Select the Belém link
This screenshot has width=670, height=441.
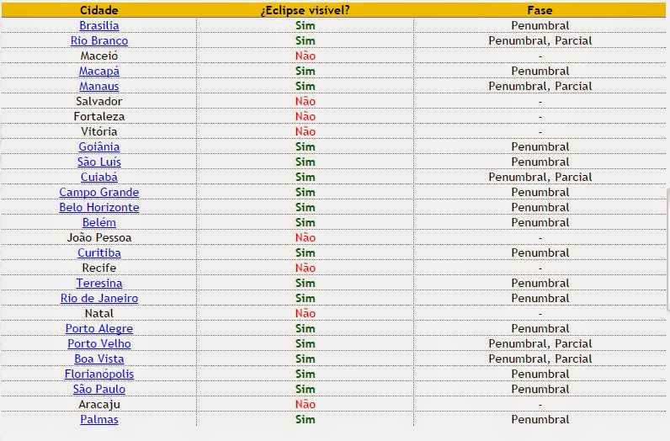click(x=99, y=223)
